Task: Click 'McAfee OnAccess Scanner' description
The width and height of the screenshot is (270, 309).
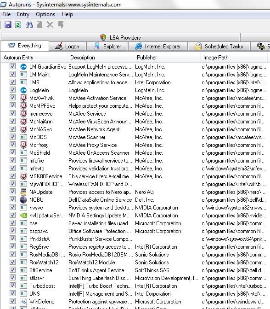Action: (x=99, y=153)
